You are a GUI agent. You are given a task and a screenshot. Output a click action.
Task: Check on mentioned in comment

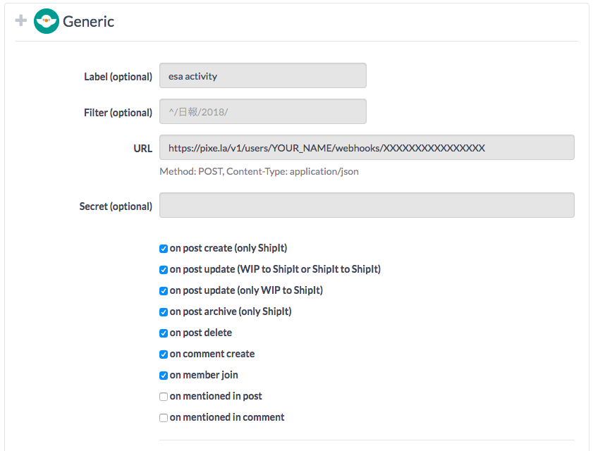pyautogui.click(x=164, y=418)
